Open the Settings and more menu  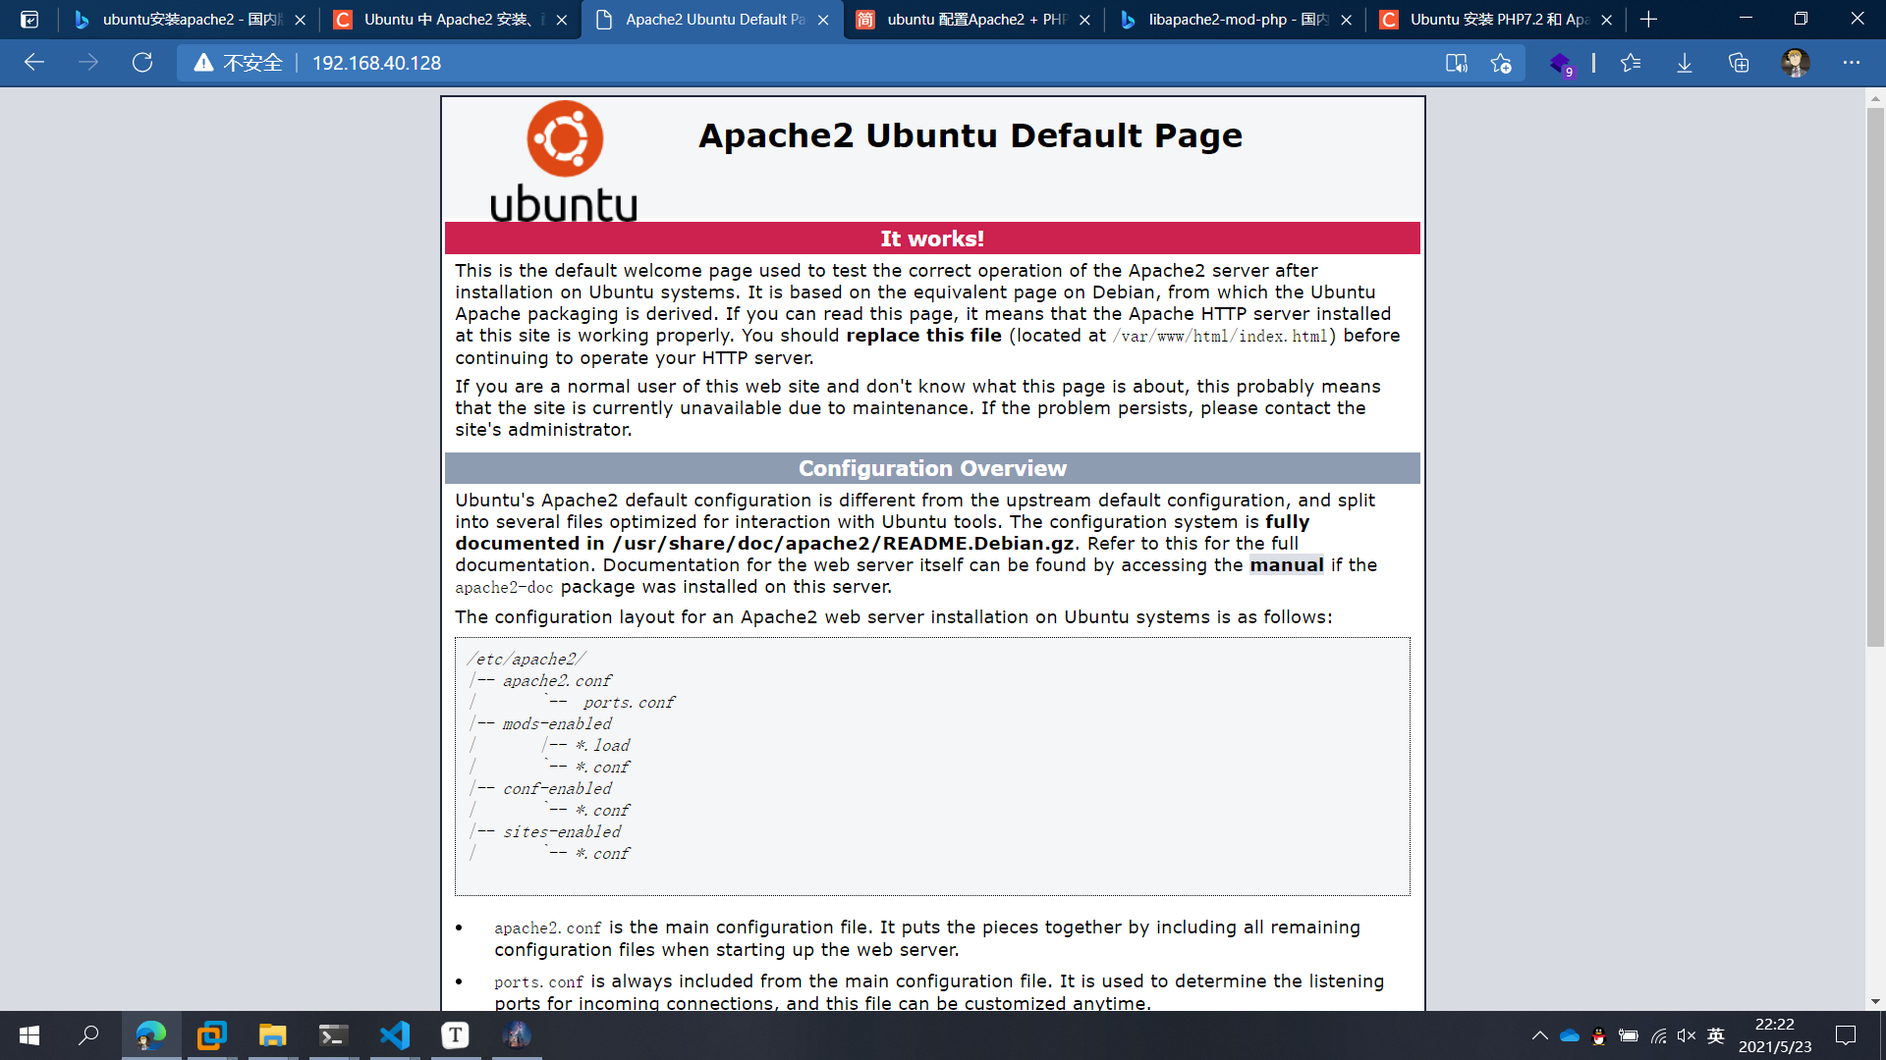[x=1852, y=63]
